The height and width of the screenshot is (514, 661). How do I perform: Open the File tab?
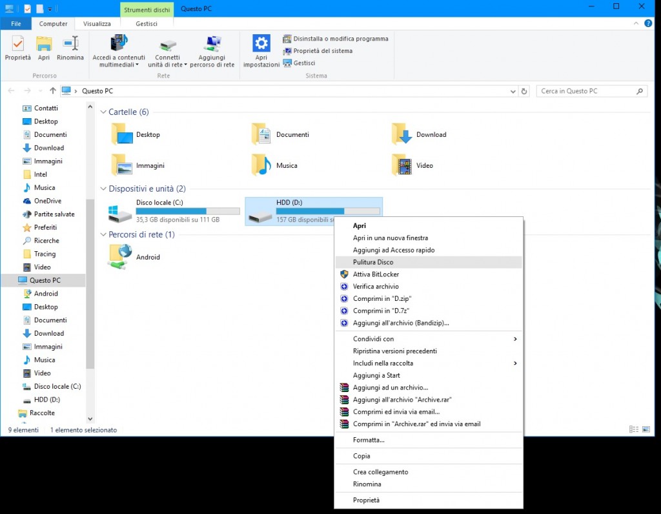click(17, 24)
